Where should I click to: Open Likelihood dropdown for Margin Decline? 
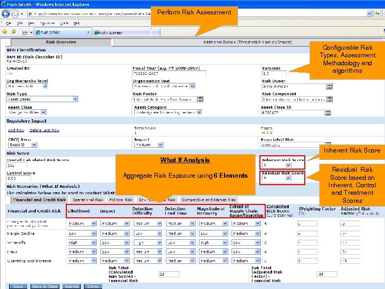[x=94, y=233]
